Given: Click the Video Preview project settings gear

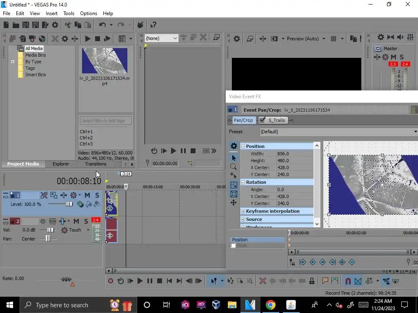Looking at the screenshot, I should click(236, 39).
